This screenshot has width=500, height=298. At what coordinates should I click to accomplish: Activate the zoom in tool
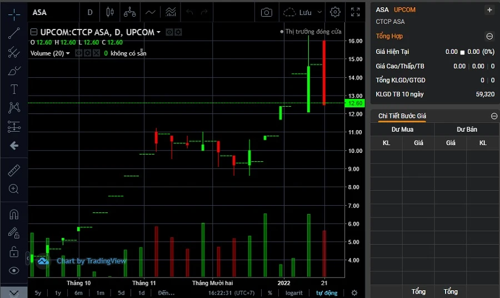point(14,189)
